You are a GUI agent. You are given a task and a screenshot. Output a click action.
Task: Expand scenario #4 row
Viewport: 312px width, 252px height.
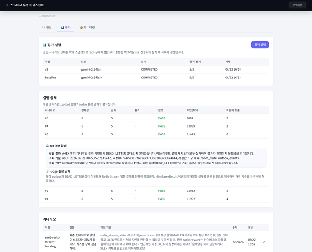coord(156,126)
